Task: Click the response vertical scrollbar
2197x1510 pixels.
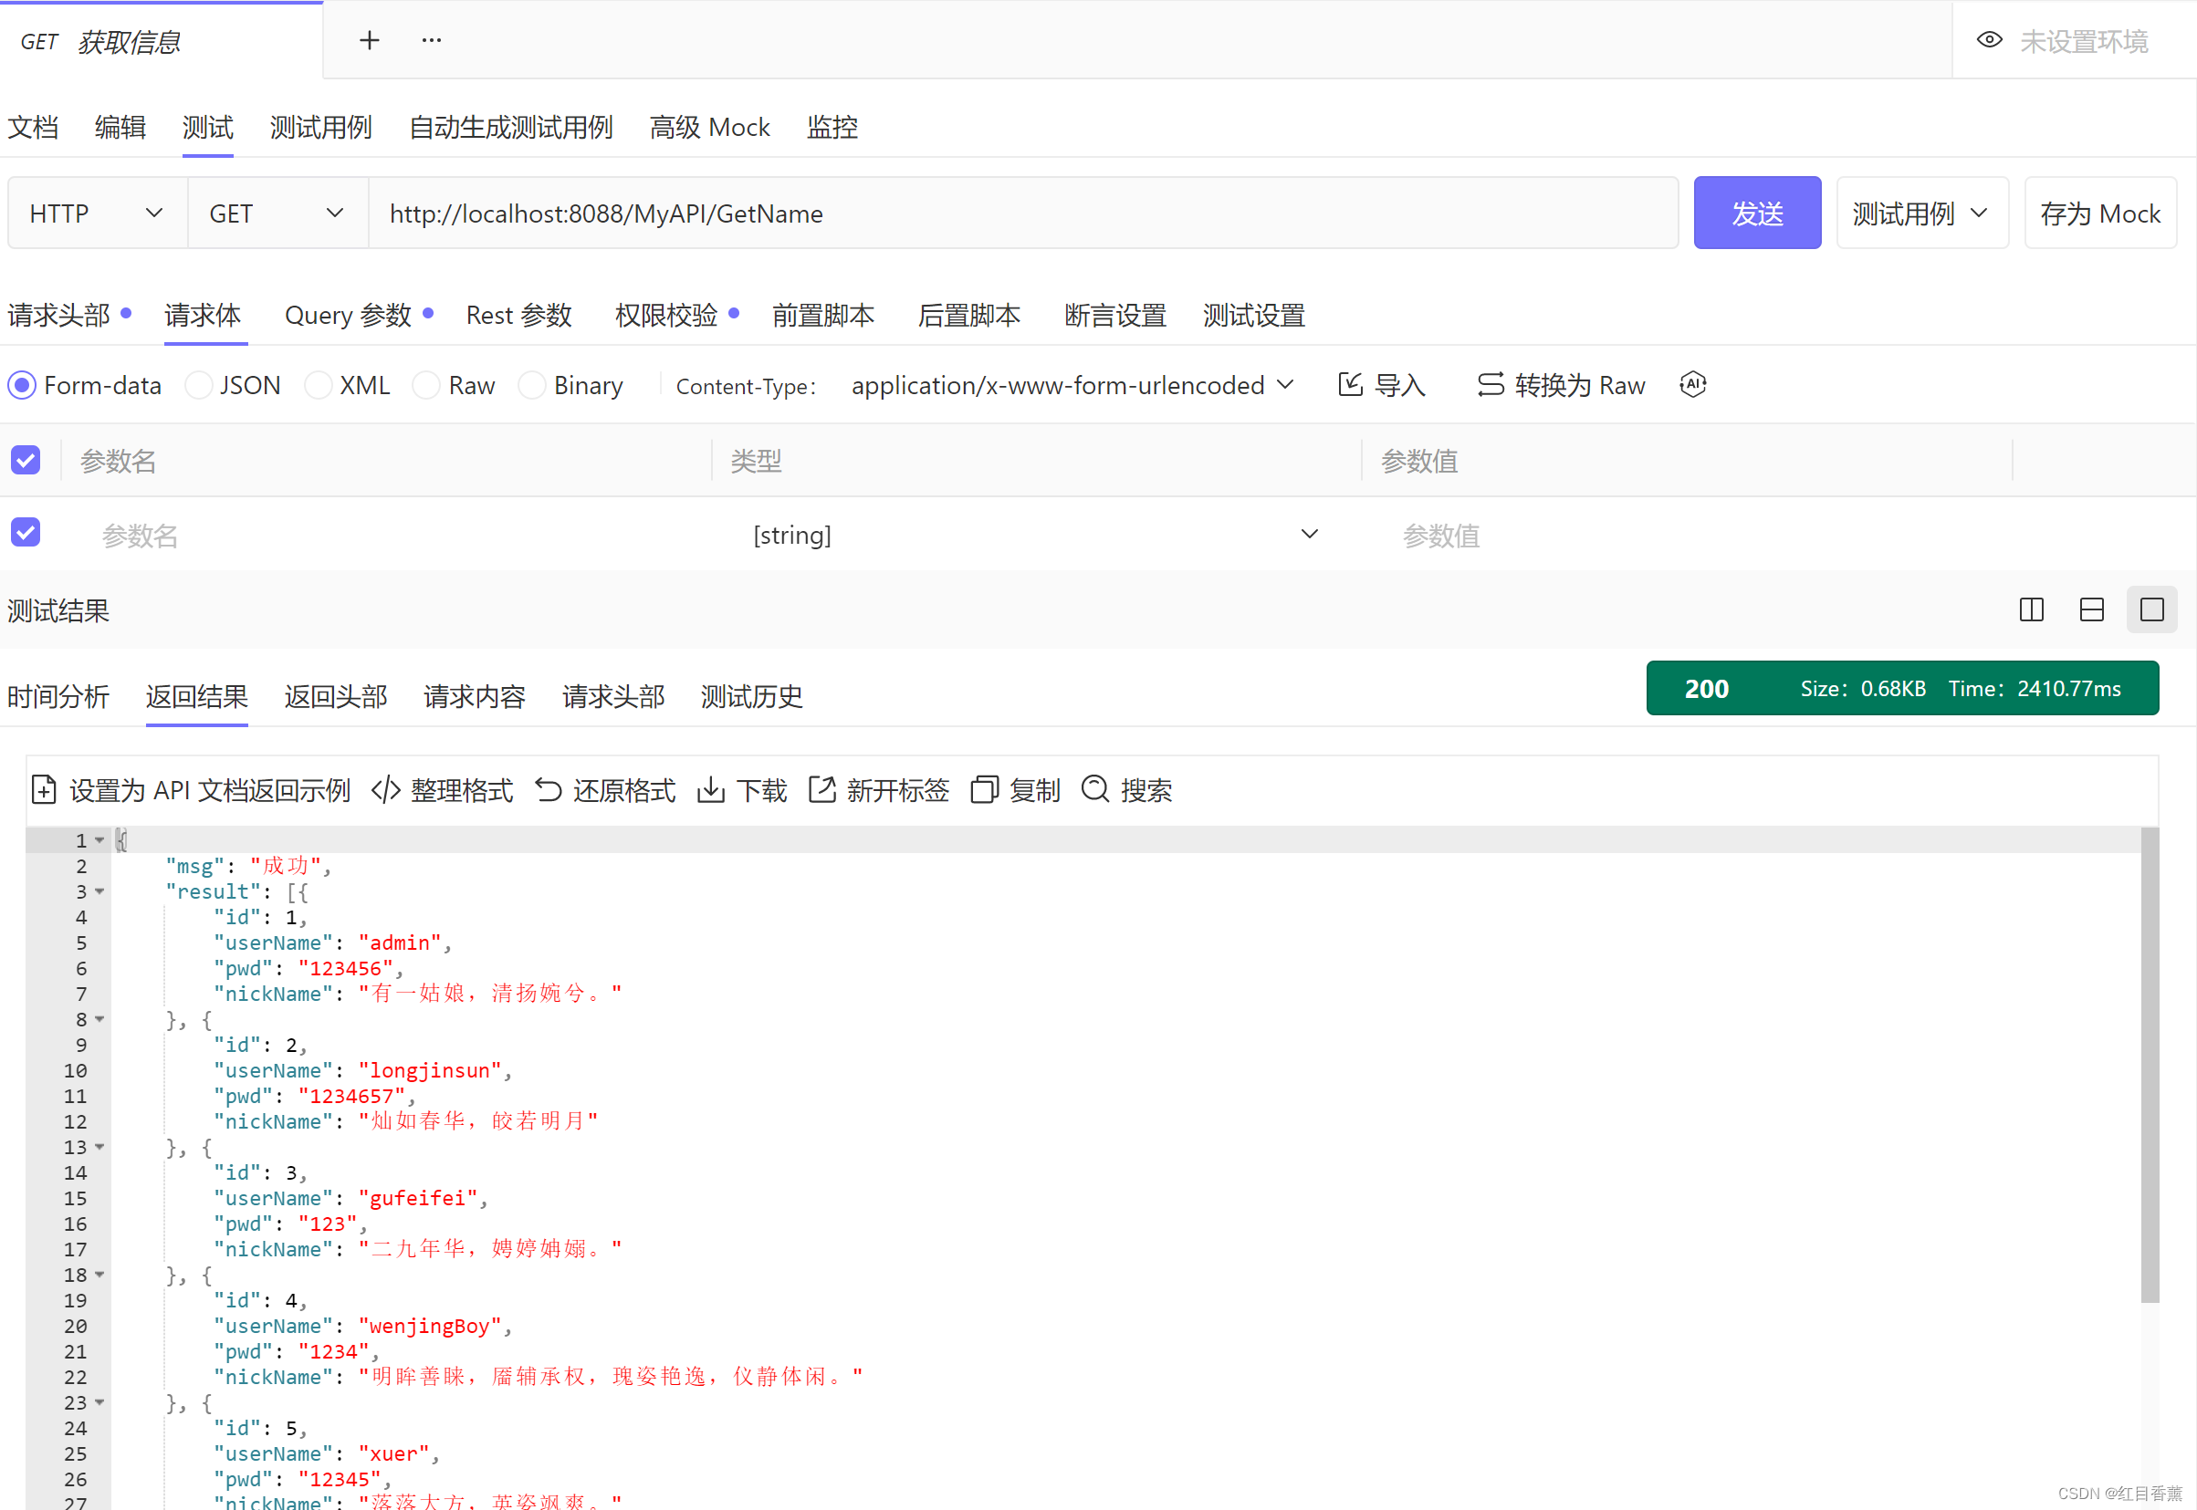Action: [2150, 1065]
